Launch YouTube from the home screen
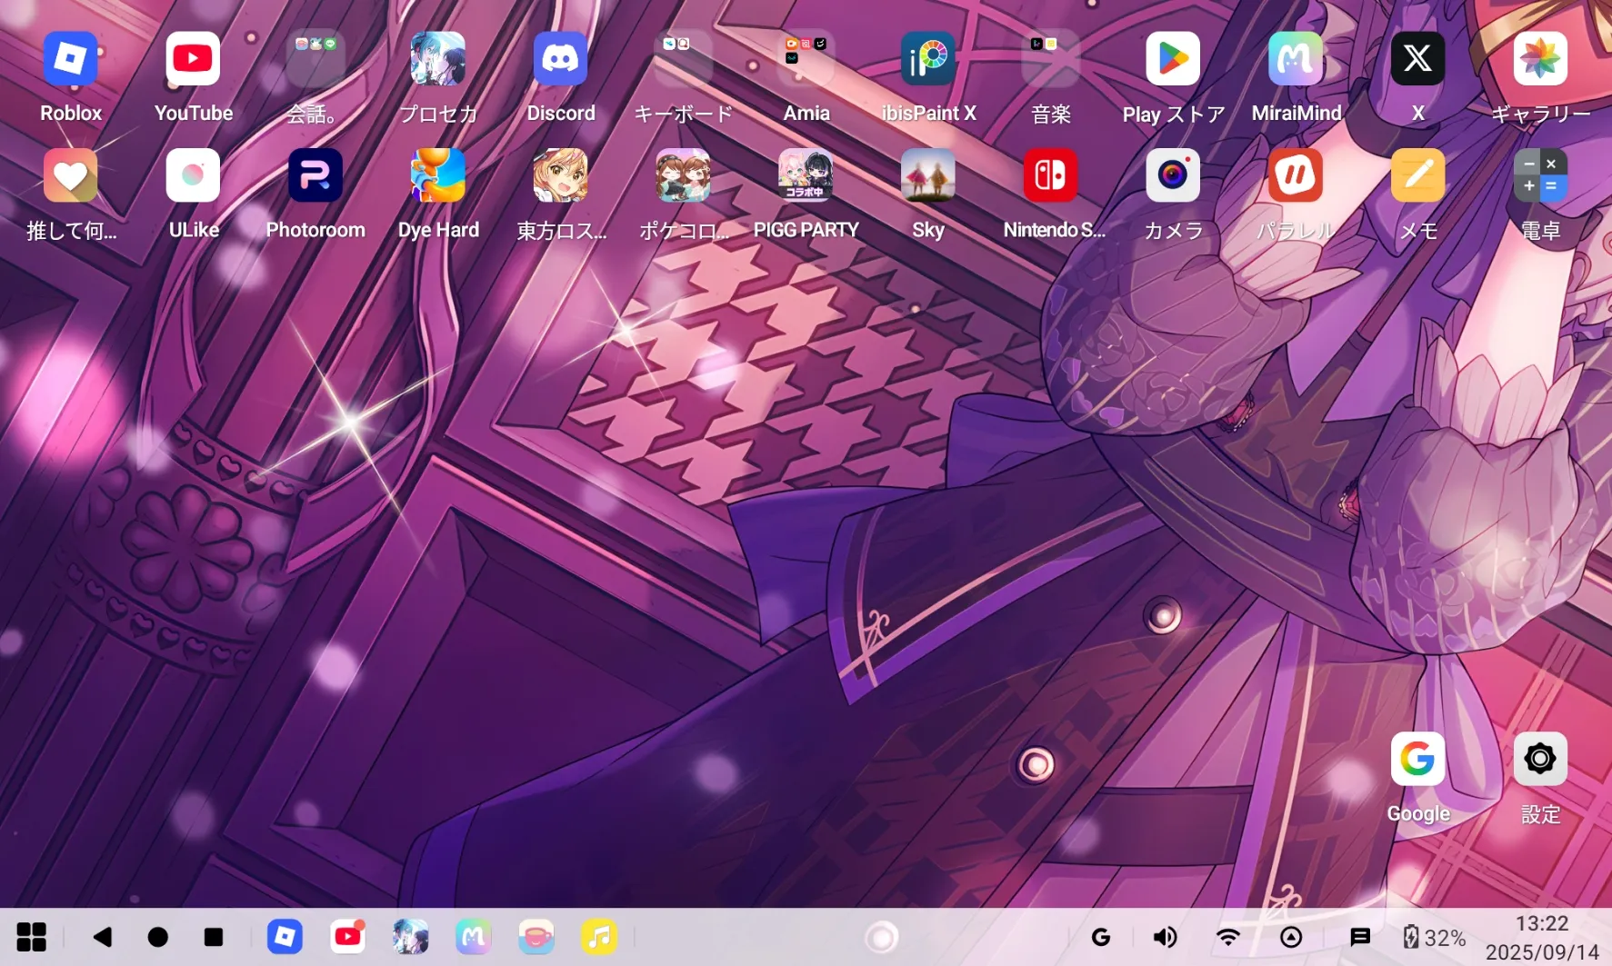 193,59
